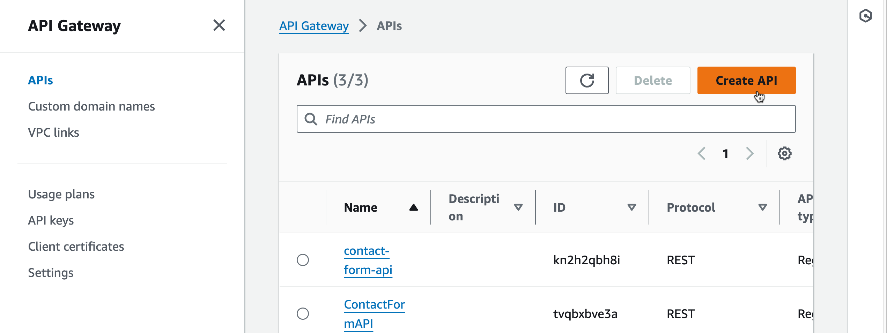Open the contact-form-api link
The image size is (887, 333).
point(368,260)
